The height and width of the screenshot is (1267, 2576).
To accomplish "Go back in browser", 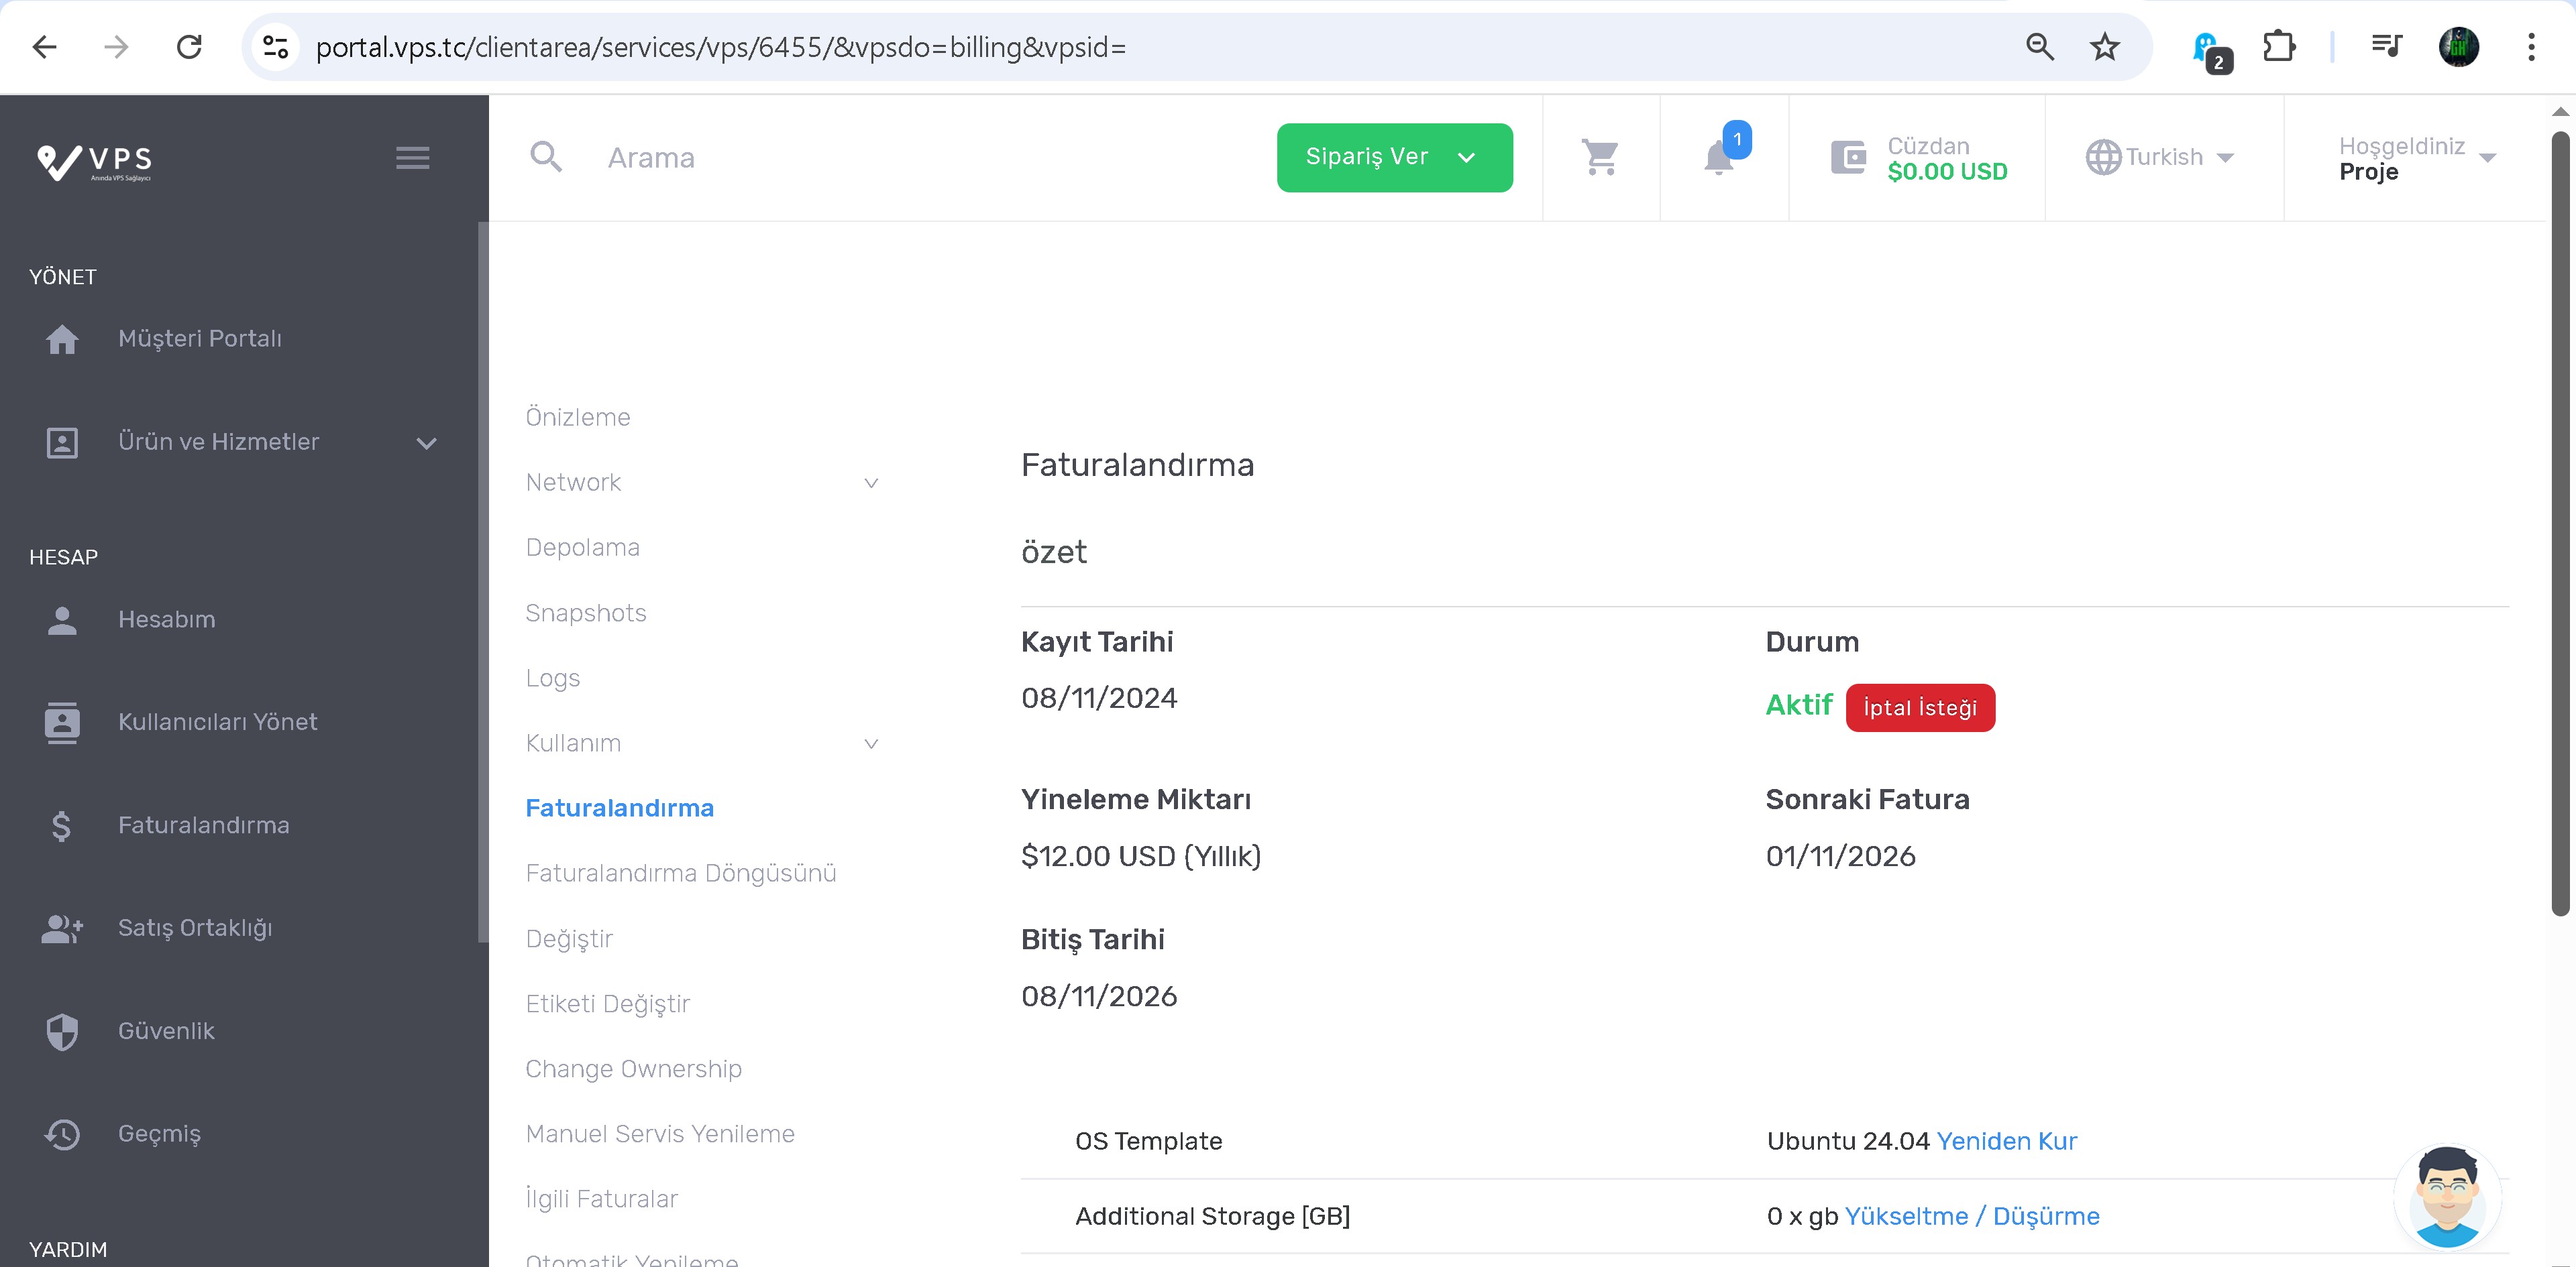I will click(x=45, y=47).
